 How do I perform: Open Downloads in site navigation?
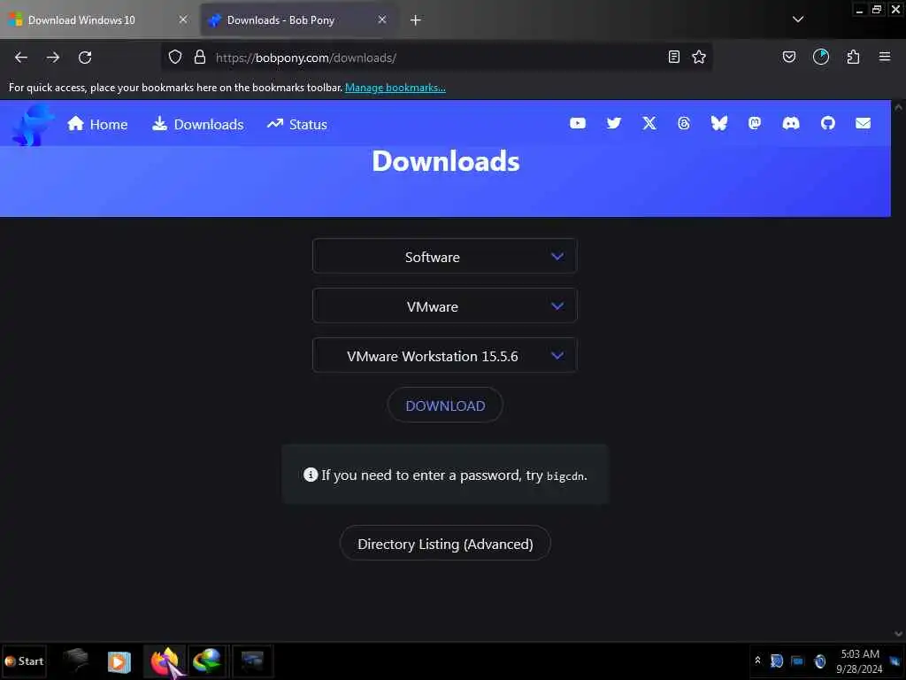[197, 124]
